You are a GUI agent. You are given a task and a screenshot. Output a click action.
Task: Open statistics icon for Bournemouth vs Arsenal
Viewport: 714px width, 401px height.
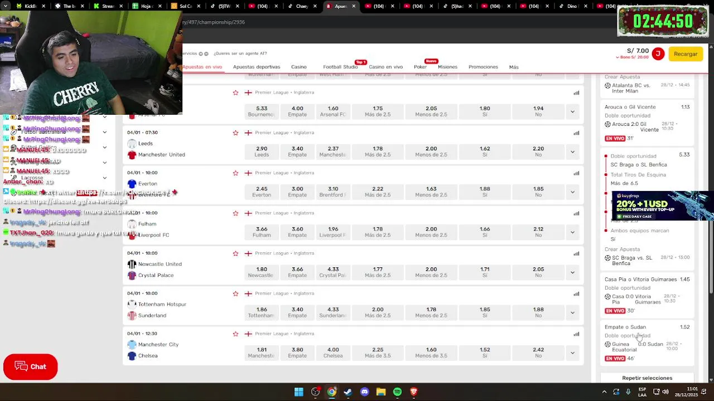pos(576,93)
